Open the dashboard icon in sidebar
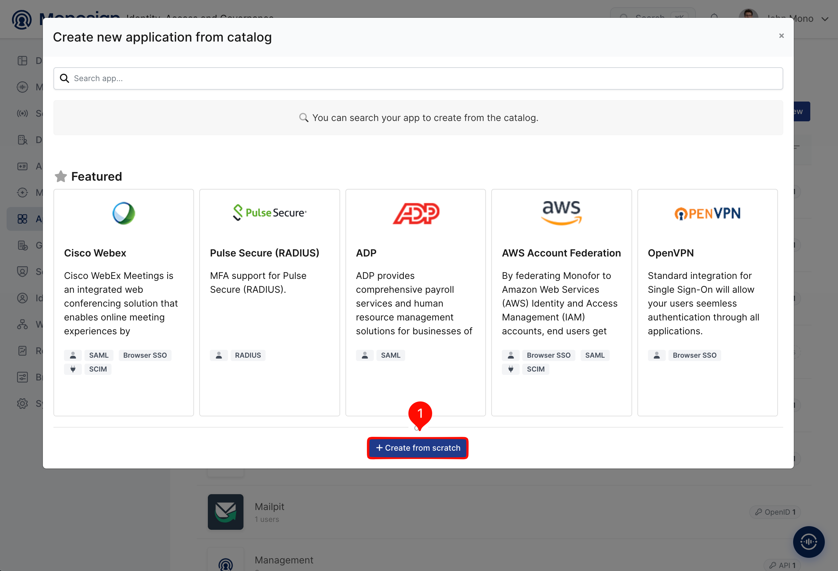This screenshot has width=838, height=571. pos(22,61)
